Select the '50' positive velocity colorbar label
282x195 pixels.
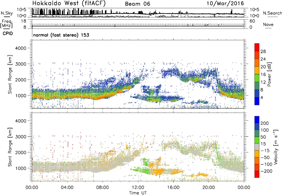[x=263, y=137]
